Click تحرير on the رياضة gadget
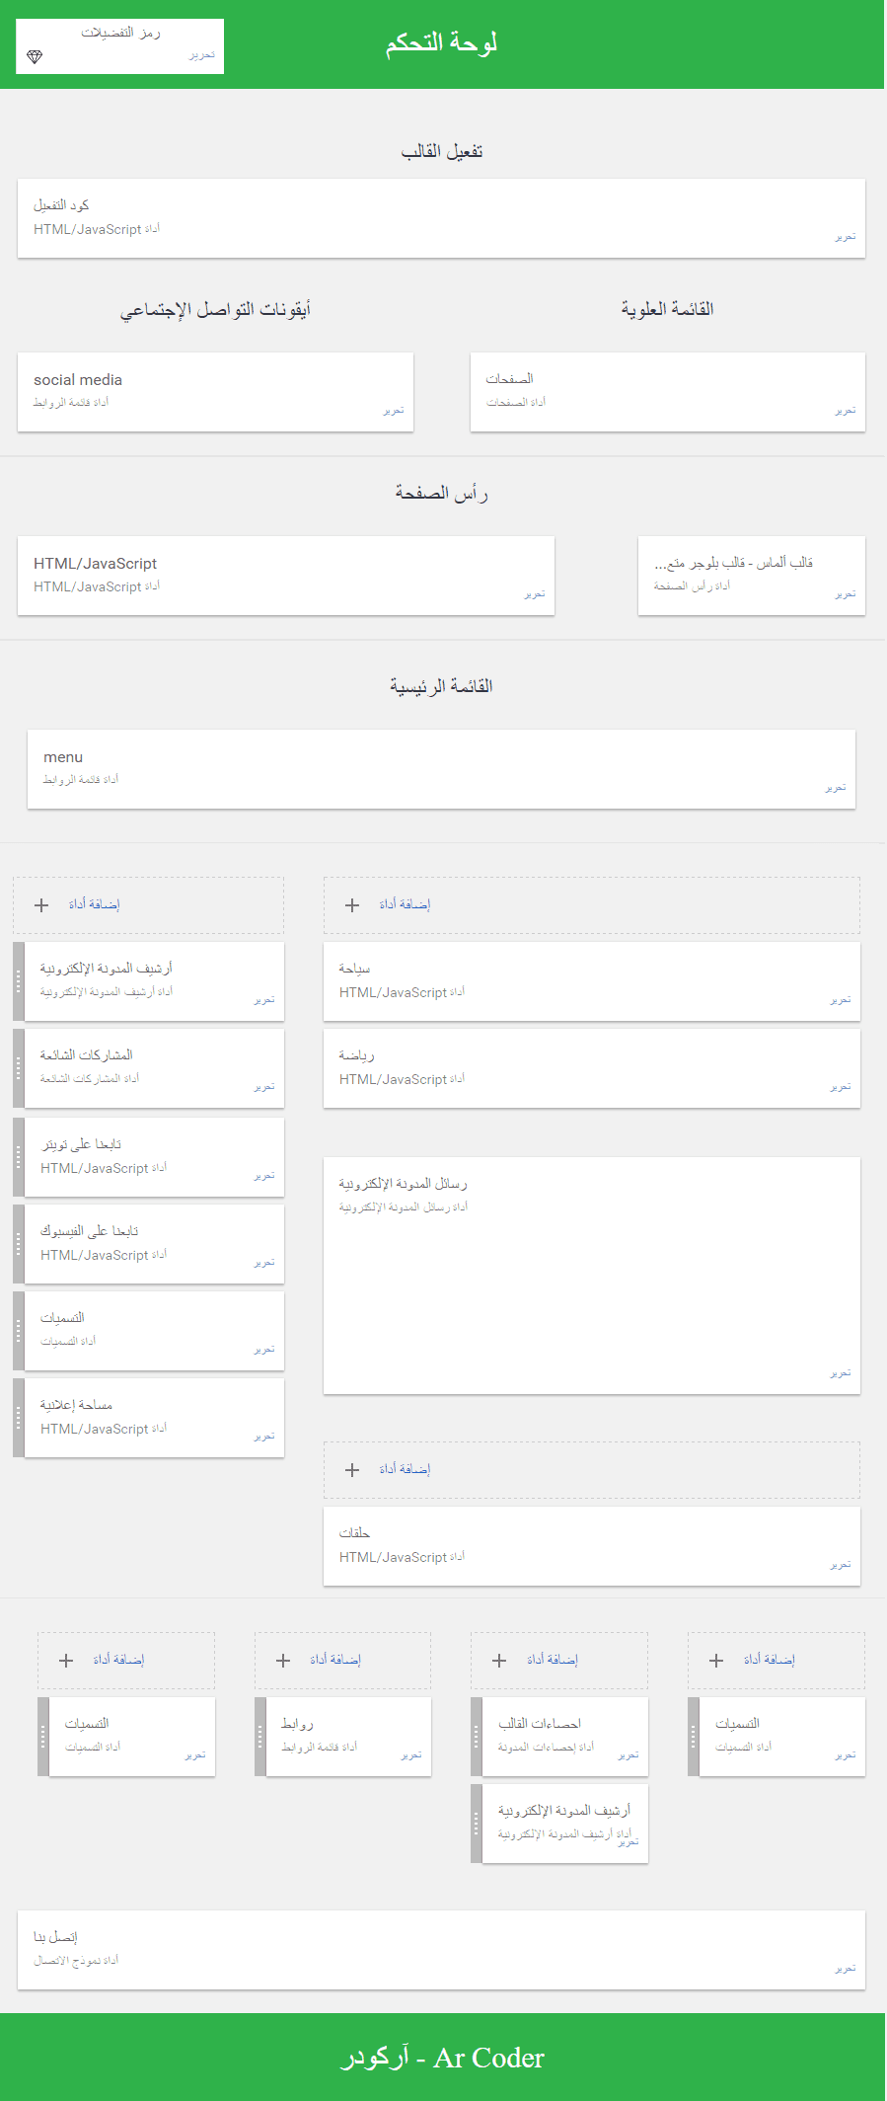Image resolution: width=887 pixels, height=2101 pixels. pyautogui.click(x=840, y=1087)
